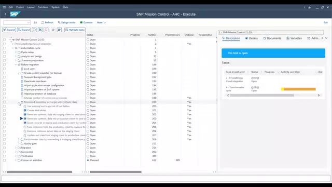Click the horizontal scrollbar under the tree panel
332x187 pixels.
click(x=39, y=172)
